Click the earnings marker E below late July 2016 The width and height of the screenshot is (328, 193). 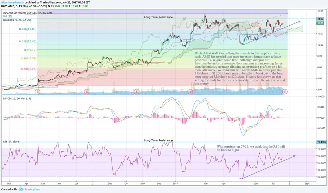[87, 91]
